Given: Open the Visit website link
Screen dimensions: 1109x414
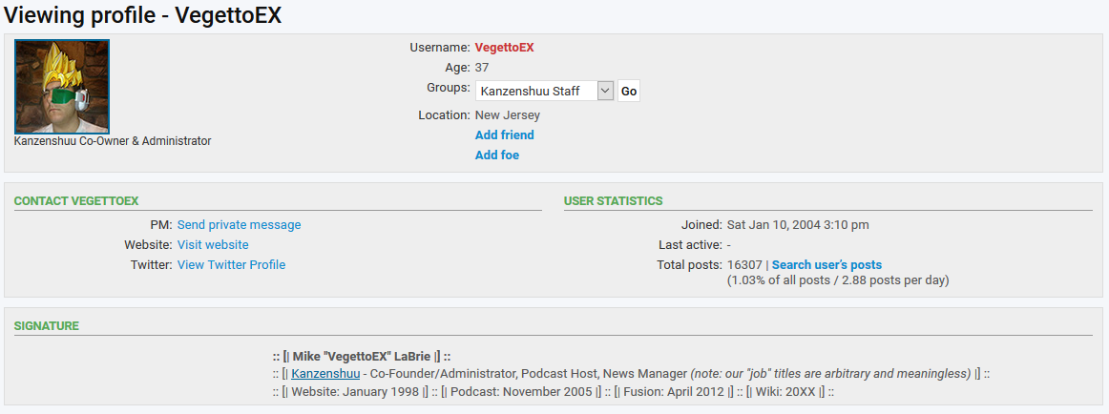Looking at the screenshot, I should [213, 245].
